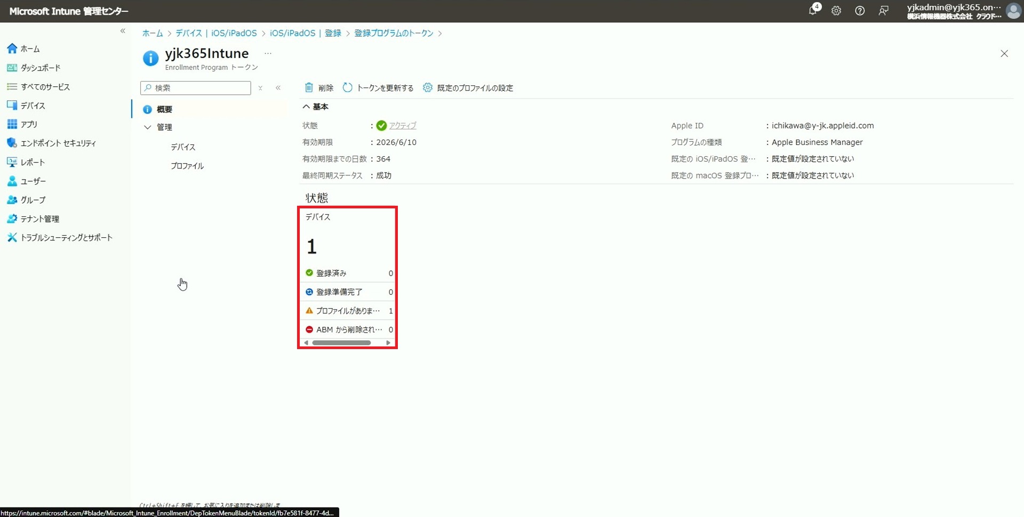
Task: Click the tile scrollbar right arrow
Action: click(x=388, y=343)
